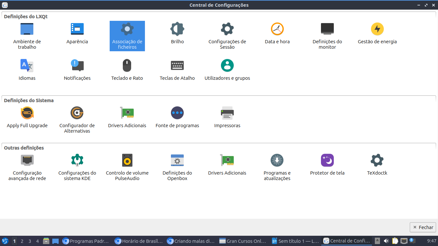Image resolution: width=438 pixels, height=246 pixels.
Task: Switch to Criando malas di... taskbar window
Action: click(191, 241)
